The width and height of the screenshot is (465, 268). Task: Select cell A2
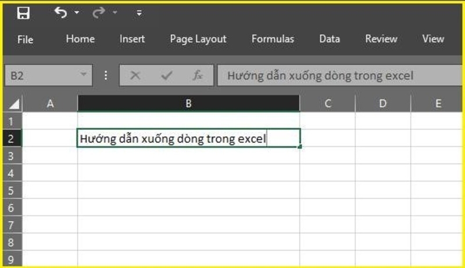point(50,138)
